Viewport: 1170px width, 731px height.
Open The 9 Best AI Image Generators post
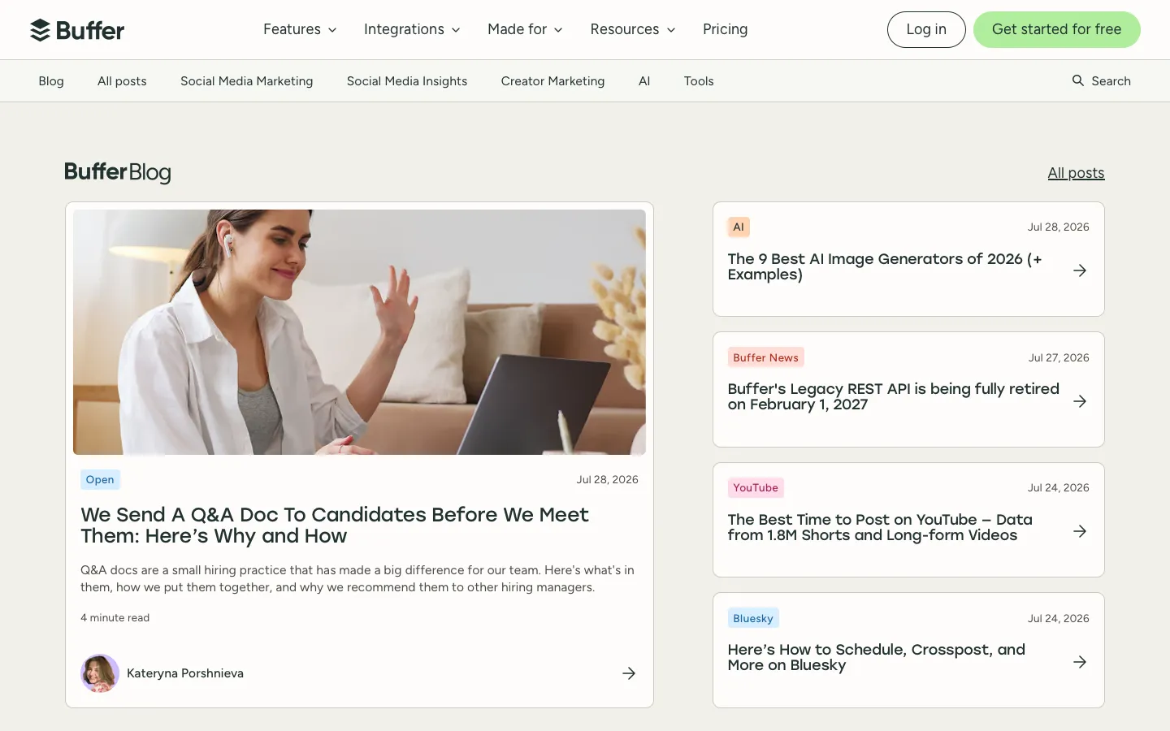click(x=885, y=266)
